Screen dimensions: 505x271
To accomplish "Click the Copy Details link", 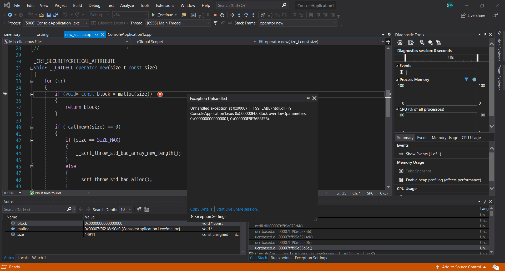I will pyautogui.click(x=201, y=209).
